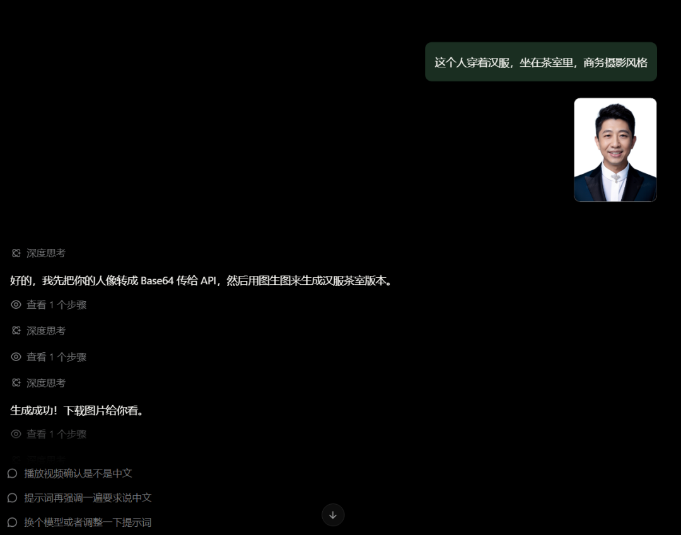Expand the second 深度思考 section
The height and width of the screenshot is (535, 681).
point(38,331)
